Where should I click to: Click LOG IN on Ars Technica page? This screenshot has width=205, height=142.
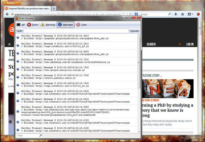pos(190,44)
